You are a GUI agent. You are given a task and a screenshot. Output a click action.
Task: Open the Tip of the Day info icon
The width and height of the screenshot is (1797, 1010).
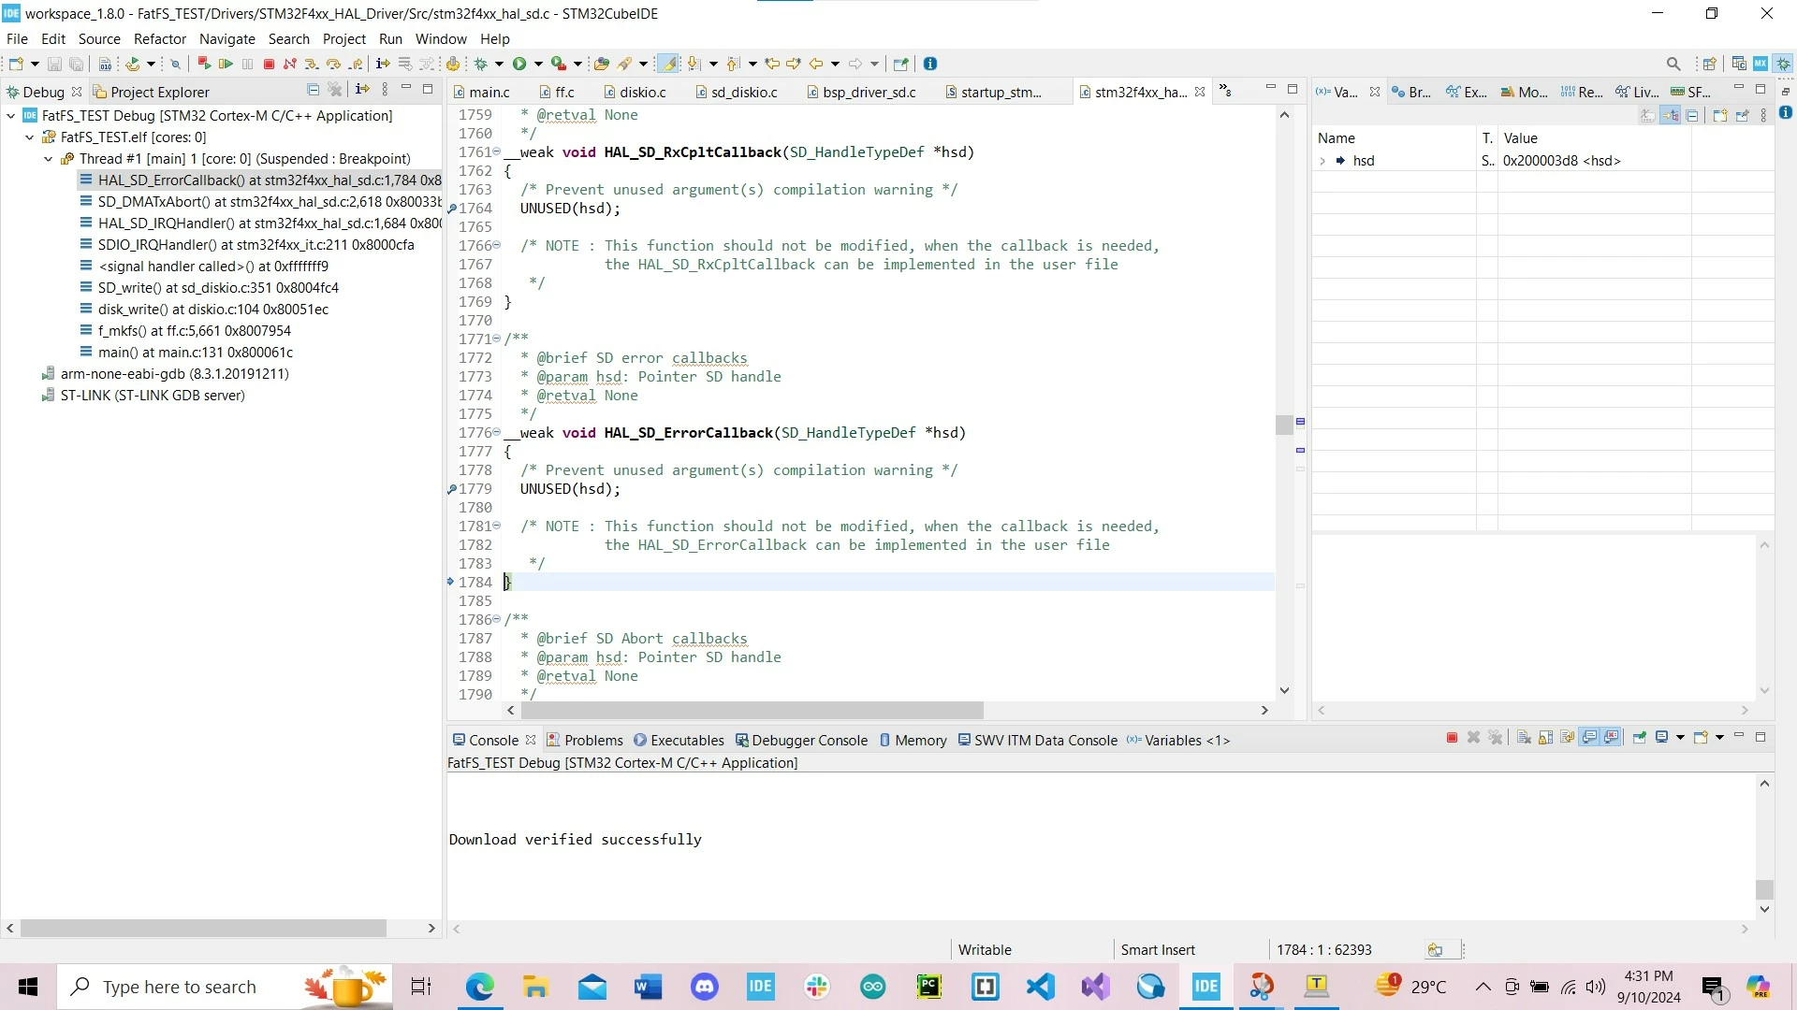point(930,64)
